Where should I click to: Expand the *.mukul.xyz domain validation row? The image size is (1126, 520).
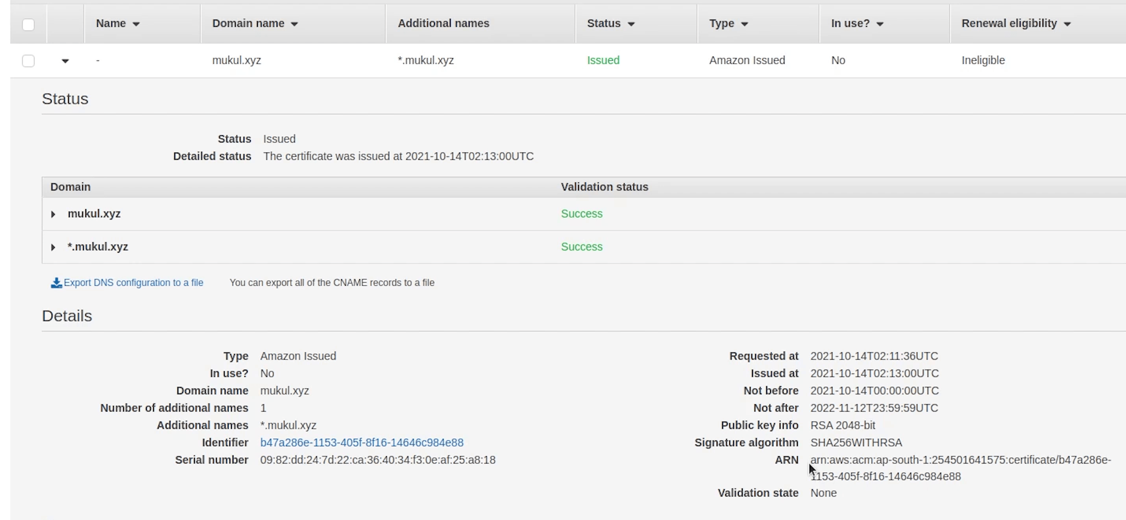(x=53, y=247)
